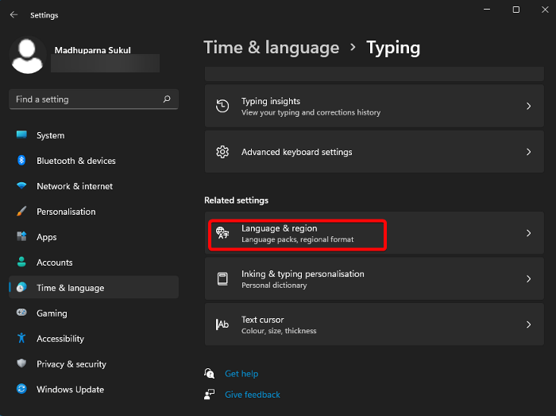Open Advanced keyboard settings chevron arrow

529,152
